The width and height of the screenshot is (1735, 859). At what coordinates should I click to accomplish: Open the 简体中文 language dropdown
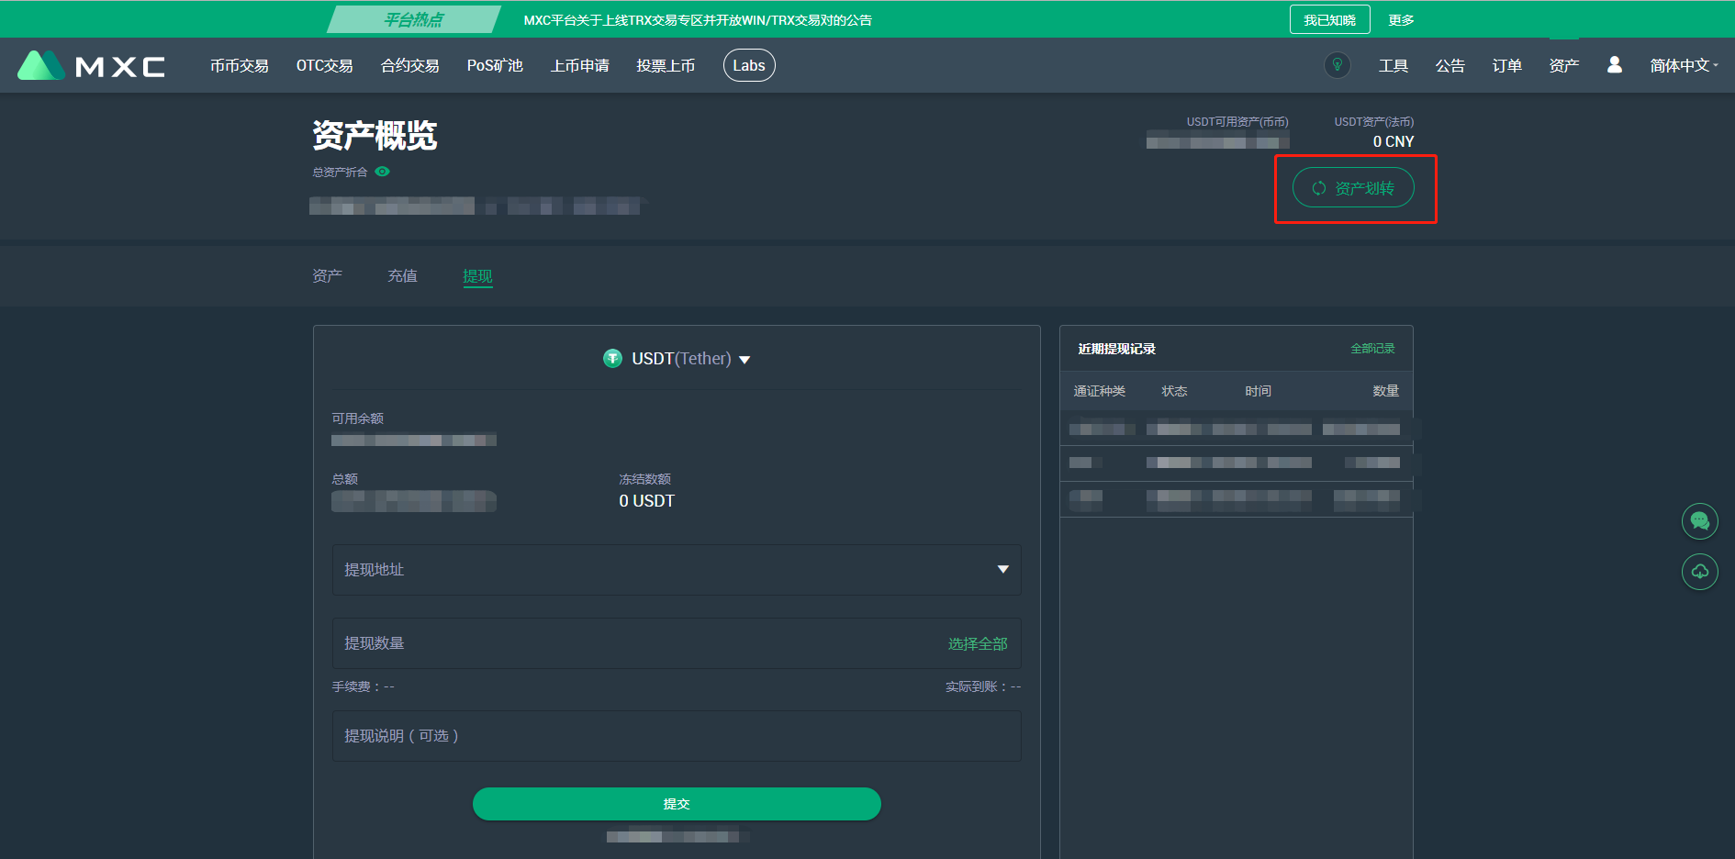(1683, 66)
